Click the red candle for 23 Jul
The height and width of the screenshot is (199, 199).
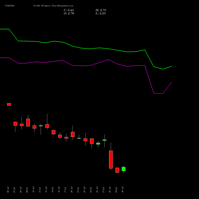pos(92,141)
